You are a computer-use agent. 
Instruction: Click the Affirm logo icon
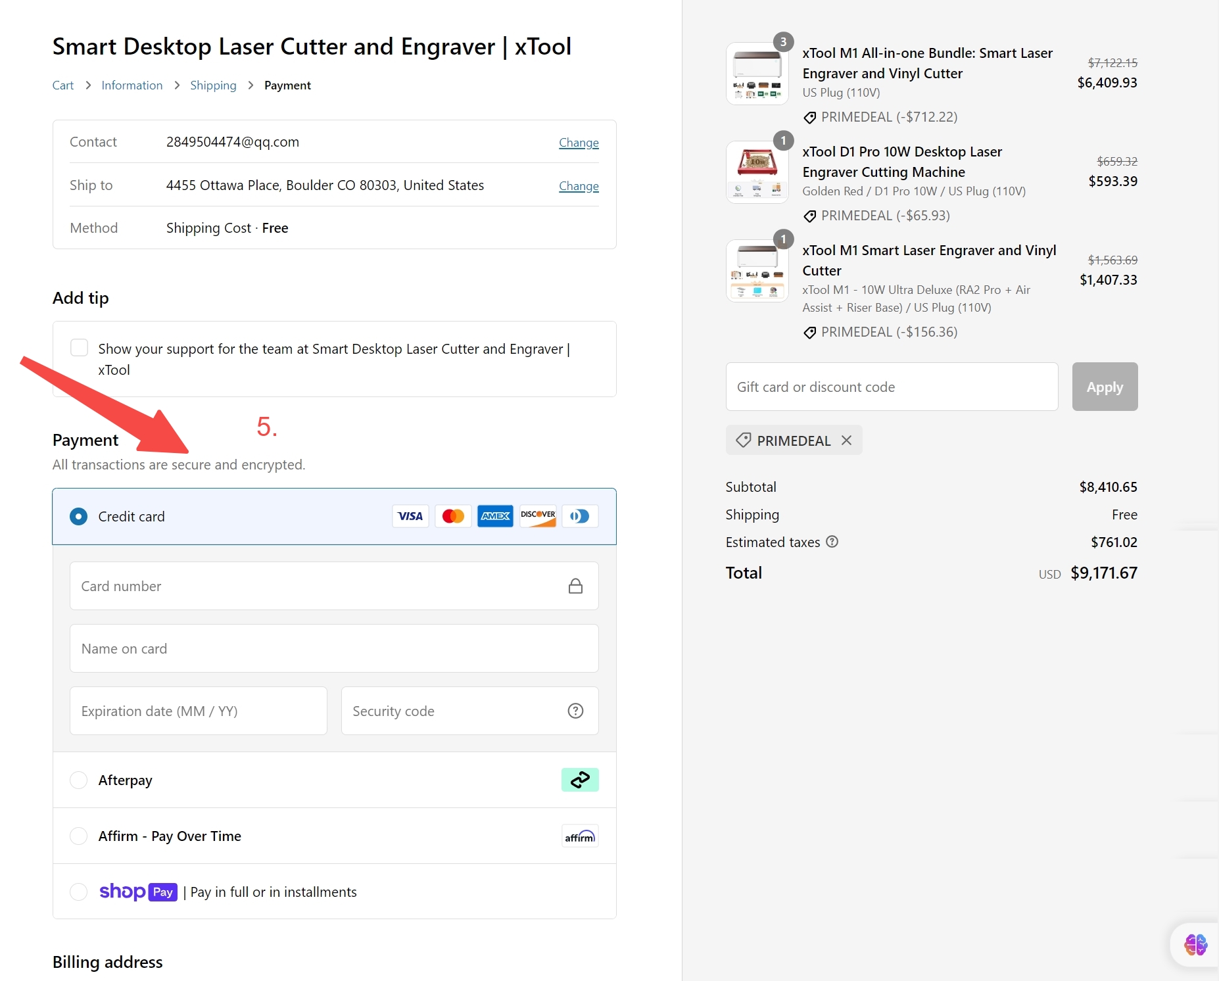coord(580,836)
